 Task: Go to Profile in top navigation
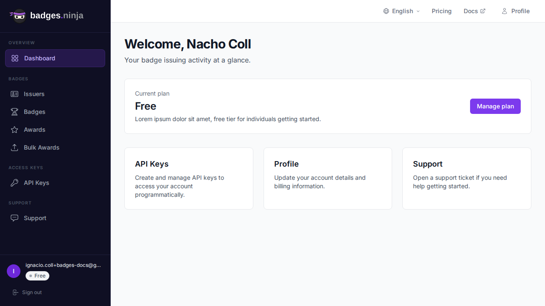click(x=515, y=11)
